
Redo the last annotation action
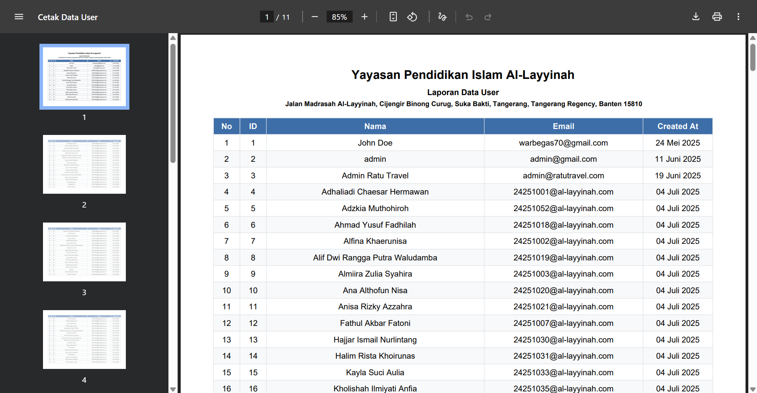[x=488, y=17]
